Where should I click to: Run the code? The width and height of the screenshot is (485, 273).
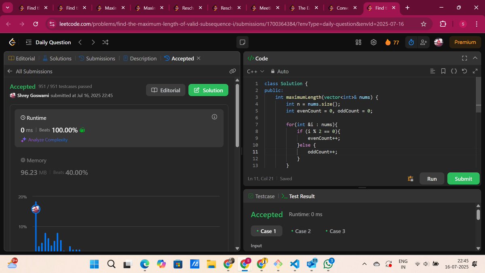pyautogui.click(x=432, y=178)
